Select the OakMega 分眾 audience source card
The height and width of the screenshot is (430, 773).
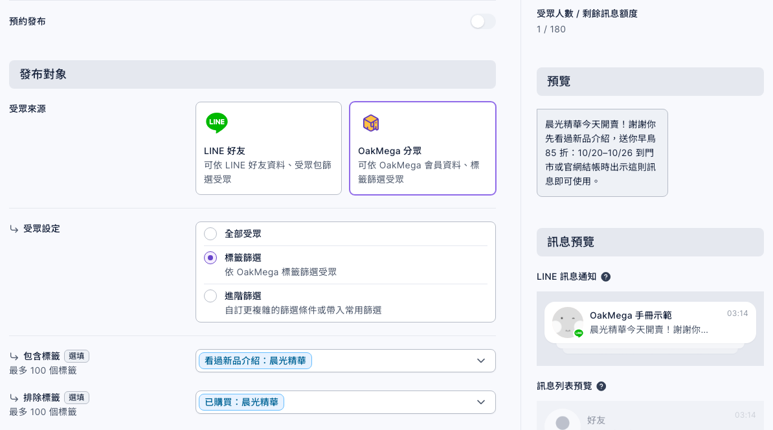click(x=423, y=148)
